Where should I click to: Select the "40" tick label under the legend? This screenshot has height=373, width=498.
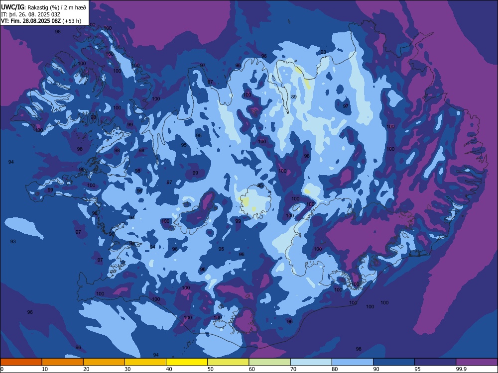coord(169,369)
